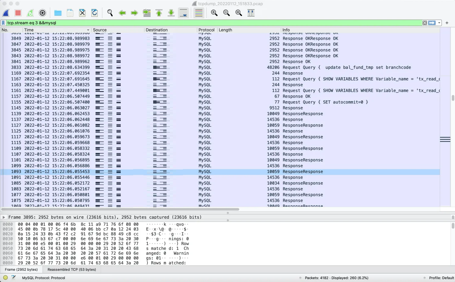455x282 pixels.
Task: Switch to Frame (2952 bytes) tab
Action: pos(21,269)
